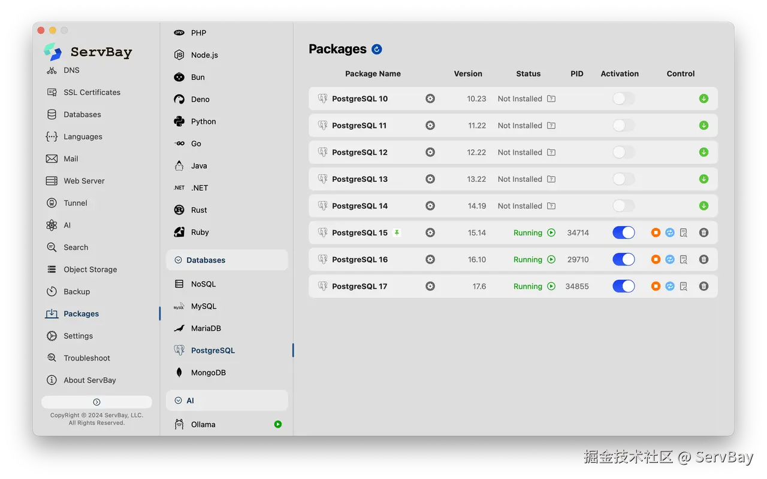Stop the PostgreSQL 15 service
The width and height of the screenshot is (767, 479).
656,233
